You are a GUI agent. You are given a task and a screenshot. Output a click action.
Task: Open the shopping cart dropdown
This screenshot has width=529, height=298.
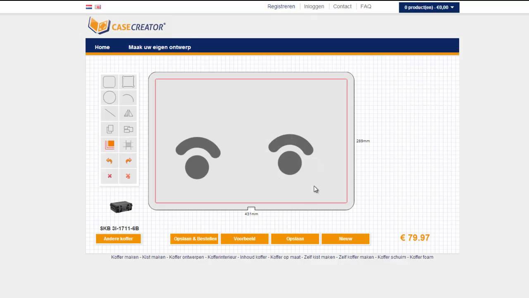[x=429, y=7]
